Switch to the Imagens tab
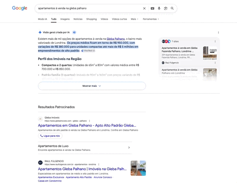 click(x=65, y=19)
